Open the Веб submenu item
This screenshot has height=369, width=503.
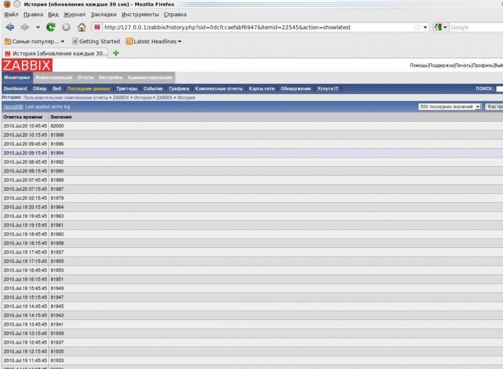pyautogui.click(x=57, y=88)
